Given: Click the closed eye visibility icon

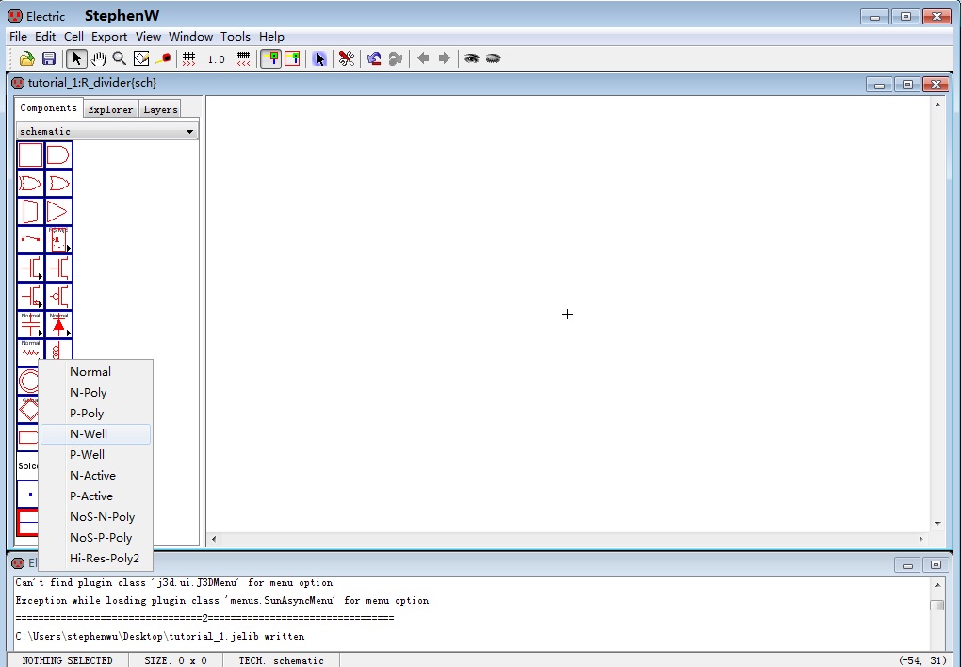Looking at the screenshot, I should (493, 58).
